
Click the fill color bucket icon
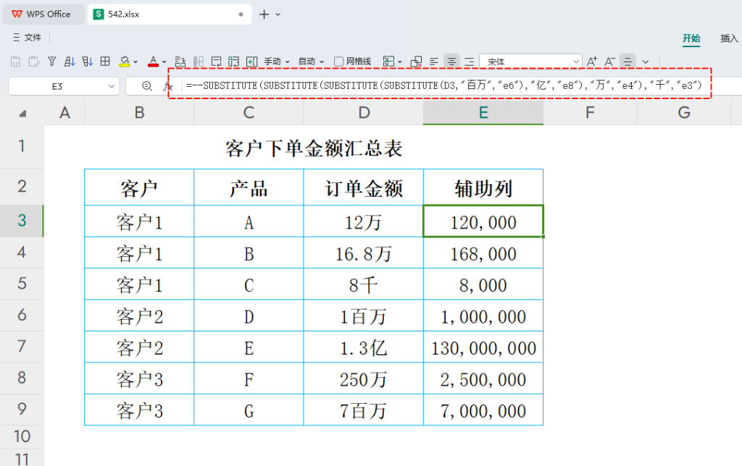[x=125, y=62]
